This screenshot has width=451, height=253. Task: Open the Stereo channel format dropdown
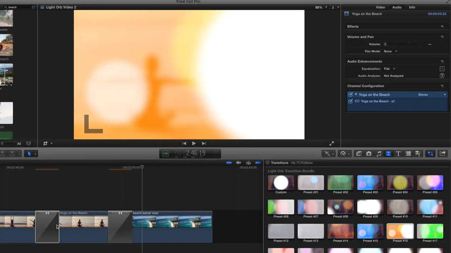[x=432, y=95]
